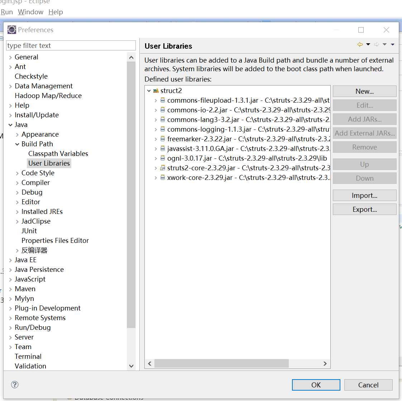The image size is (402, 401).
Task: Expand the freemarker-2.3.22.jar entry
Action: tap(155, 139)
